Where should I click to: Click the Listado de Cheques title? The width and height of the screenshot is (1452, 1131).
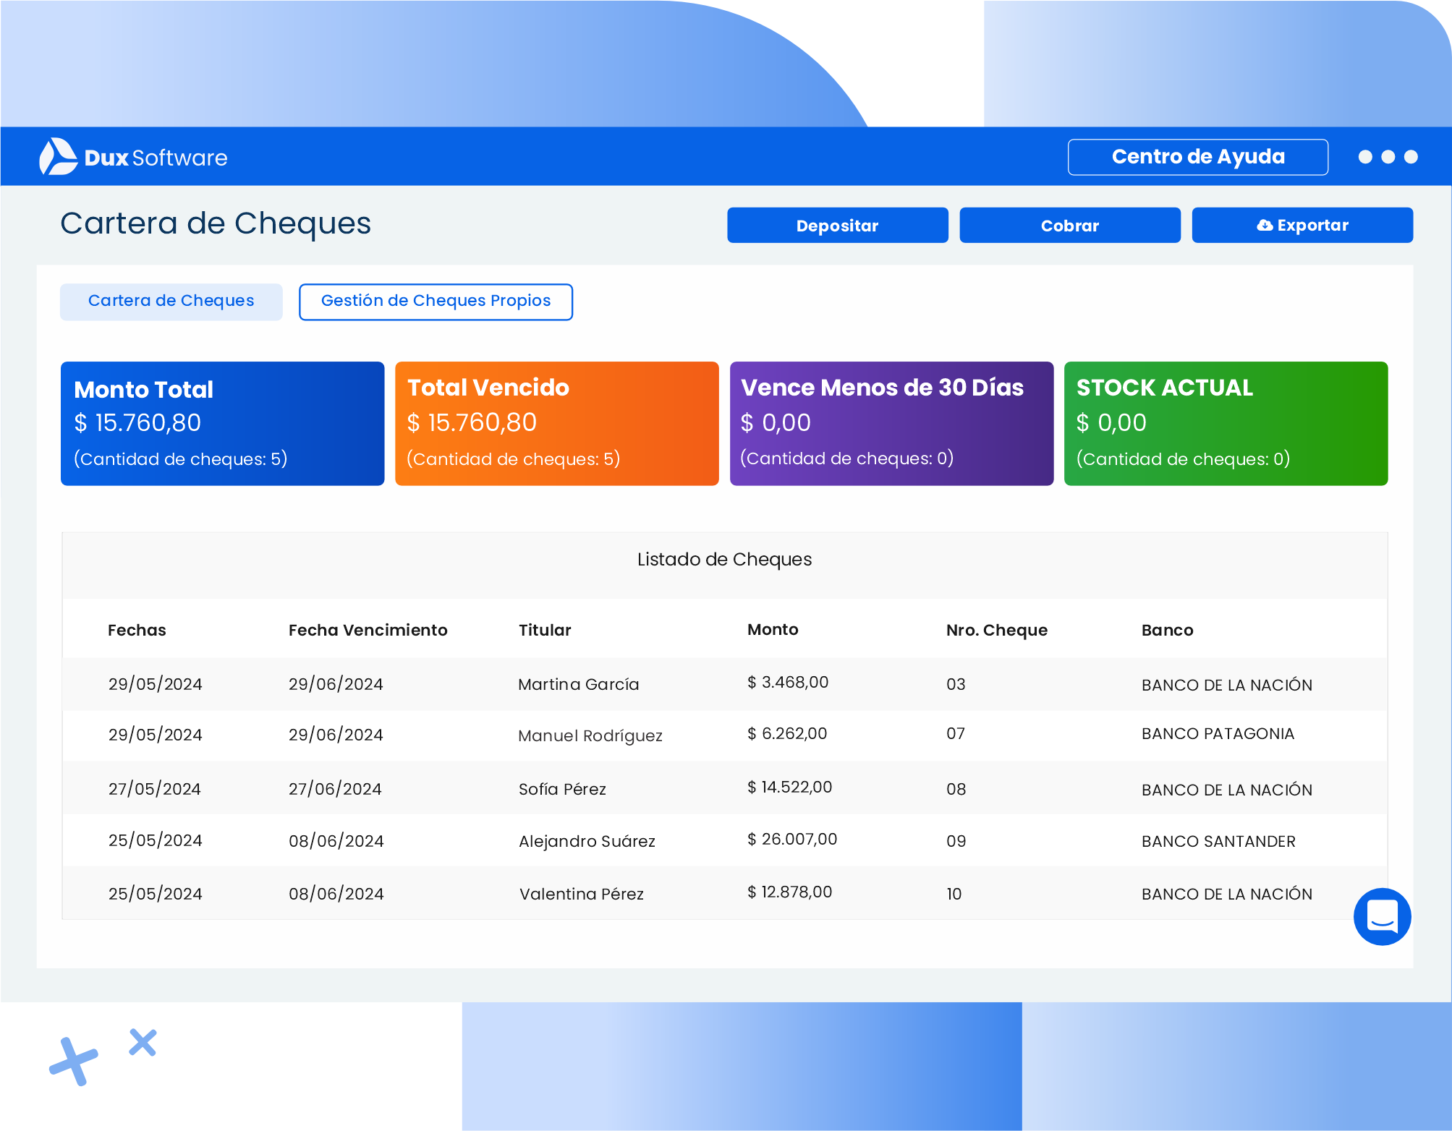tap(724, 559)
